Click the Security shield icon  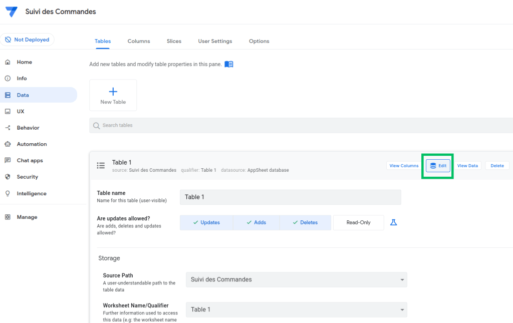pos(8,177)
